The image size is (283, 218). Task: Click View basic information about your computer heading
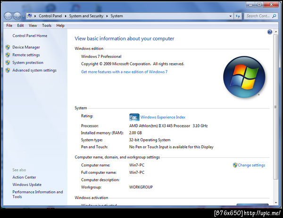click(125, 39)
